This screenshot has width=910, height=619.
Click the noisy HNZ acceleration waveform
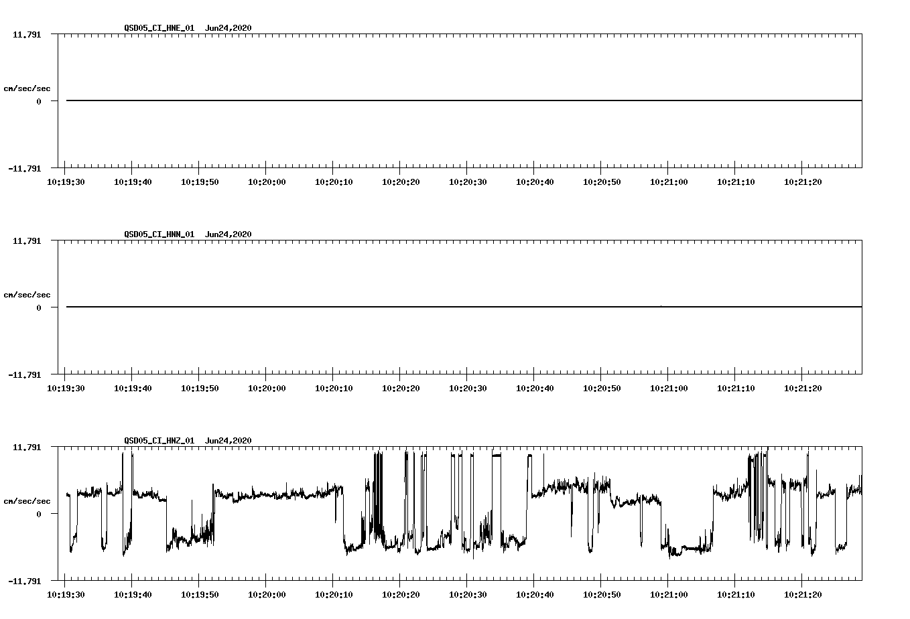(x=464, y=502)
